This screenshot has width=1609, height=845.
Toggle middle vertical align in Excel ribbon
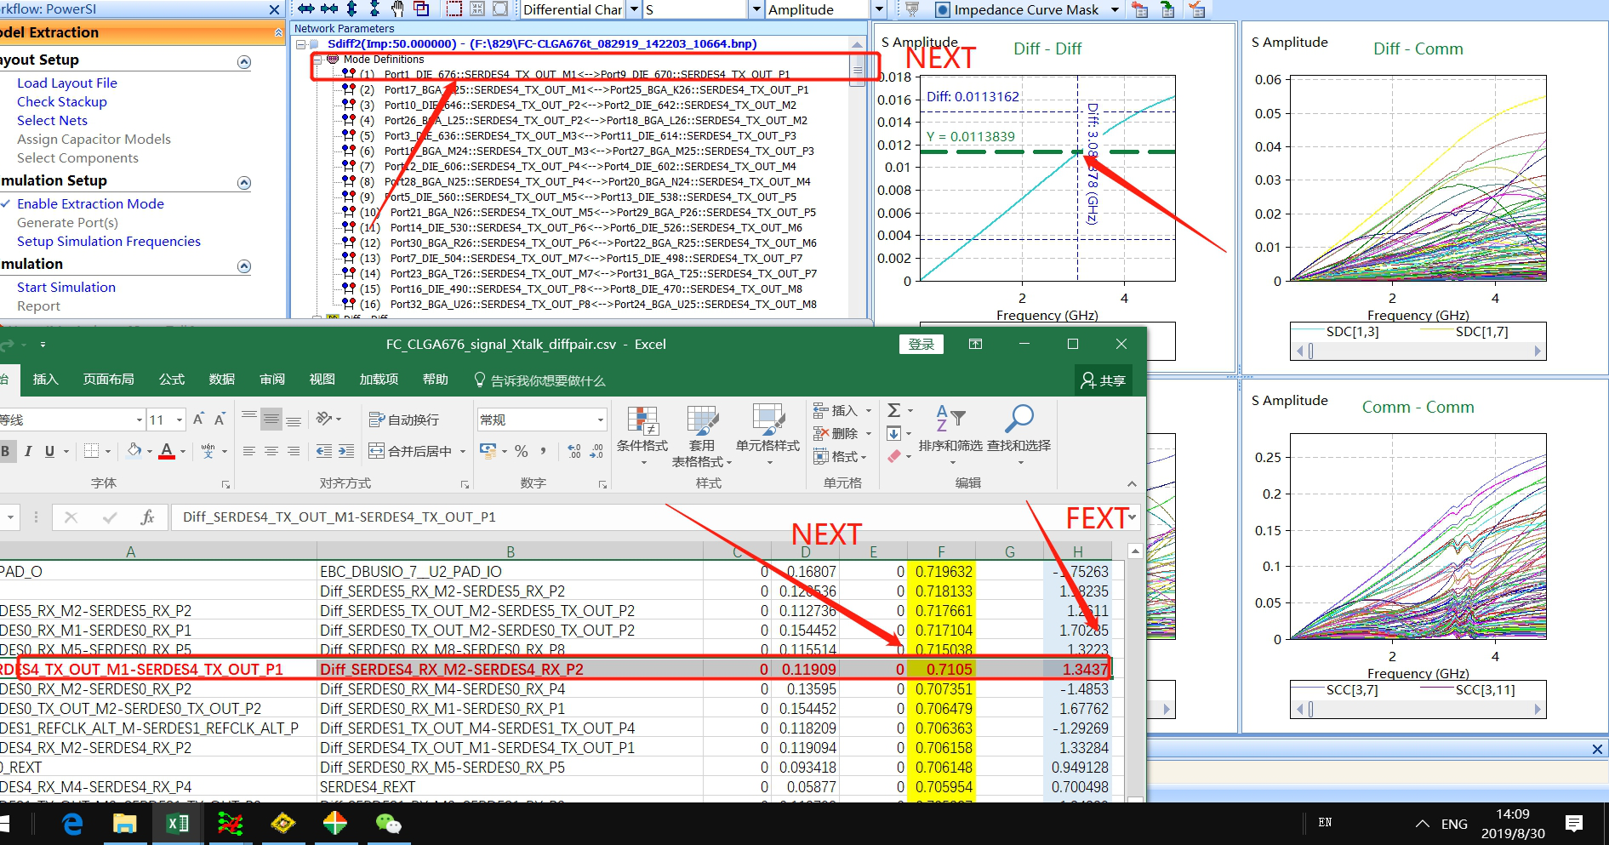point(271,419)
